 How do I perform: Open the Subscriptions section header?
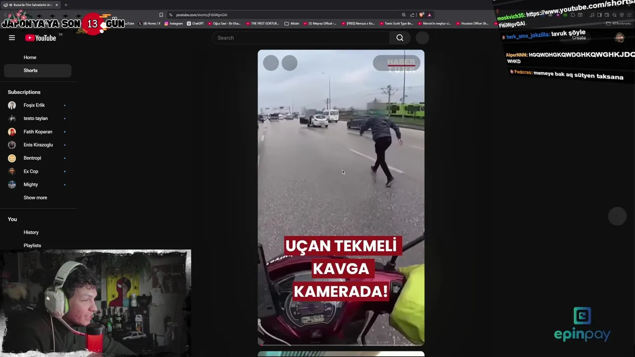(x=24, y=92)
